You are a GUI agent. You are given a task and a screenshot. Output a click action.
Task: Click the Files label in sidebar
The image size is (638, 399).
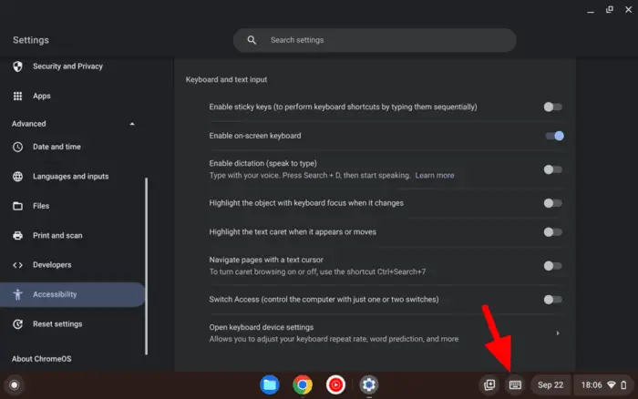click(x=41, y=206)
